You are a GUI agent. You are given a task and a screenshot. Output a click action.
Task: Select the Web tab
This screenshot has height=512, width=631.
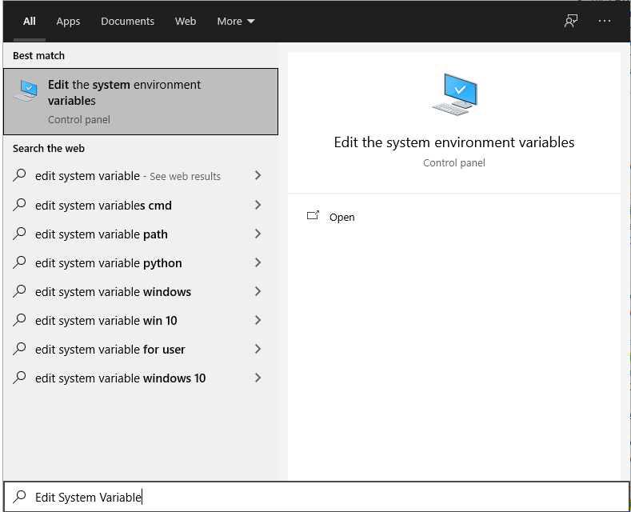[186, 22]
